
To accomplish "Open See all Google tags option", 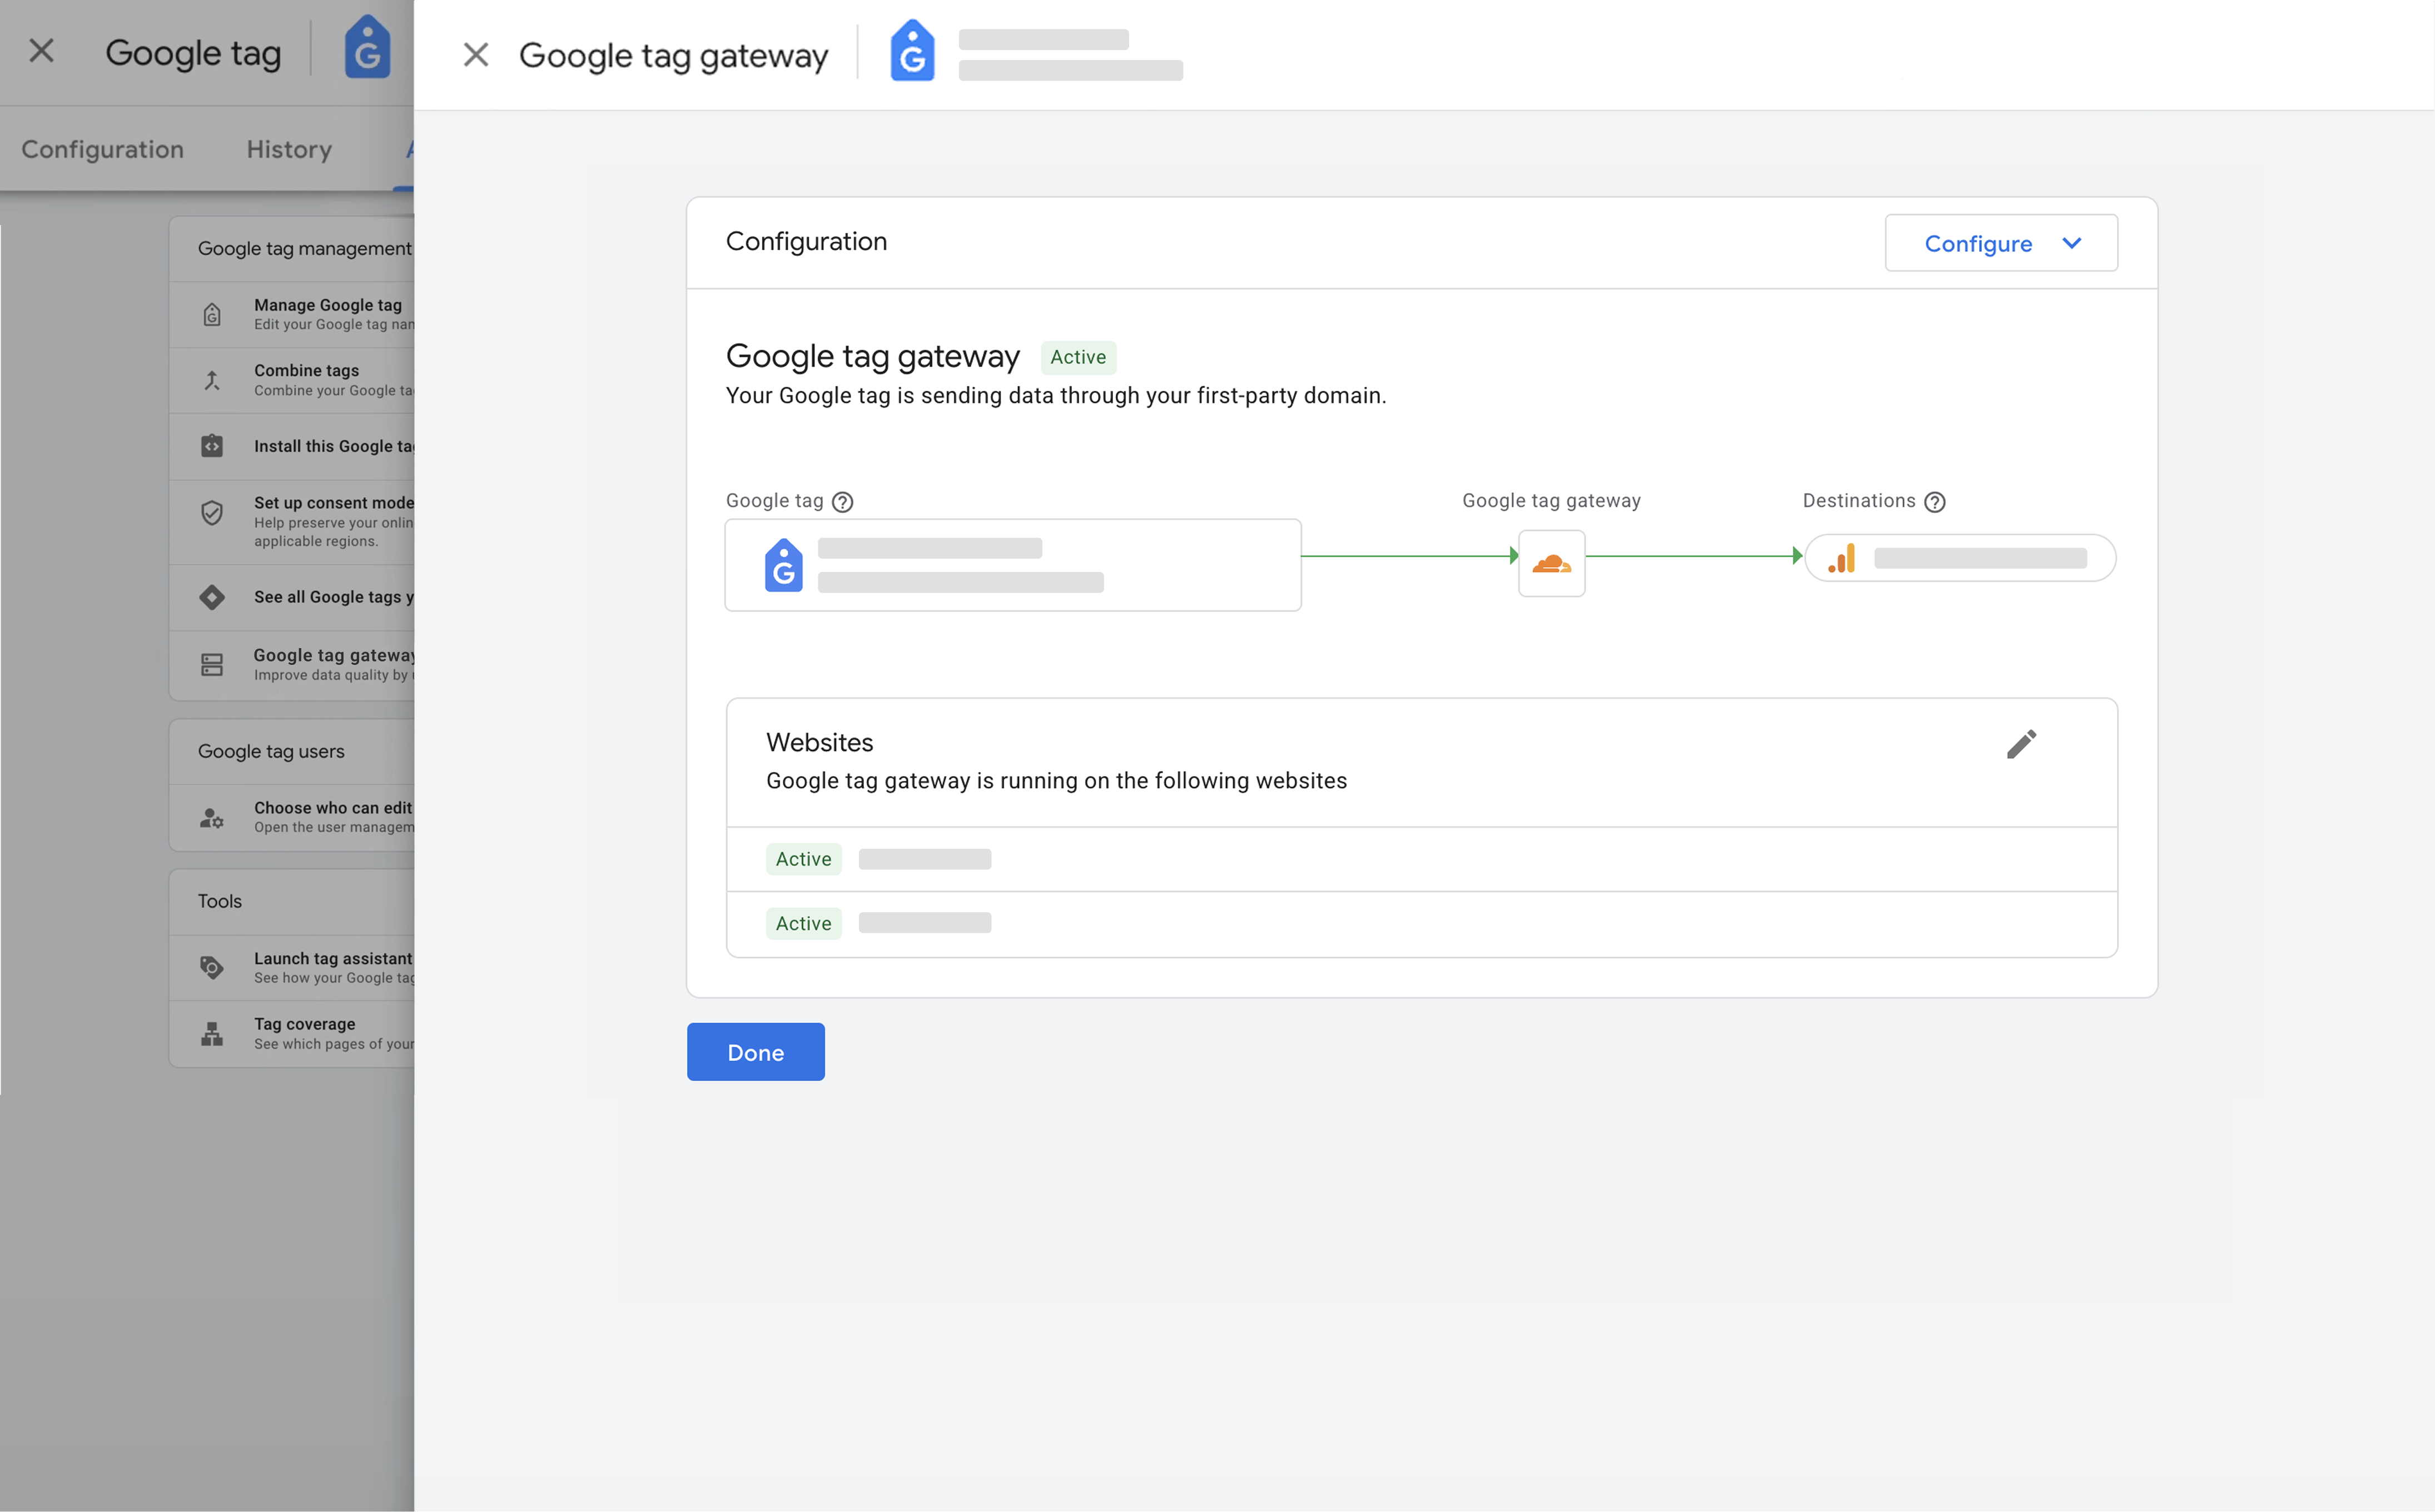I will coord(292,598).
